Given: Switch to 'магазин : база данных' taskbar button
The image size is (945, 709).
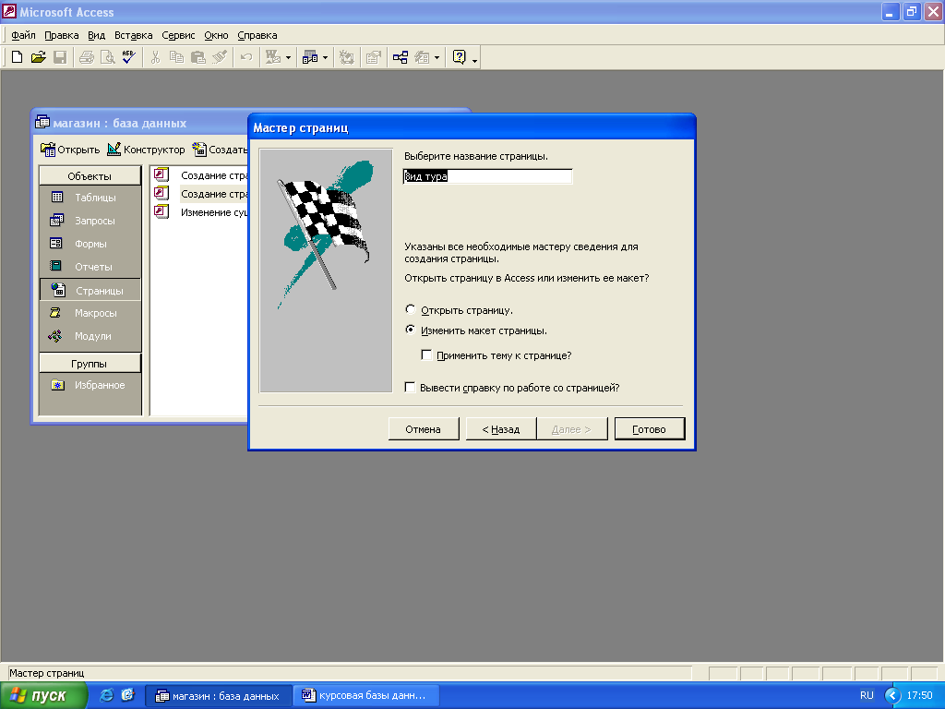Looking at the screenshot, I should (220, 696).
